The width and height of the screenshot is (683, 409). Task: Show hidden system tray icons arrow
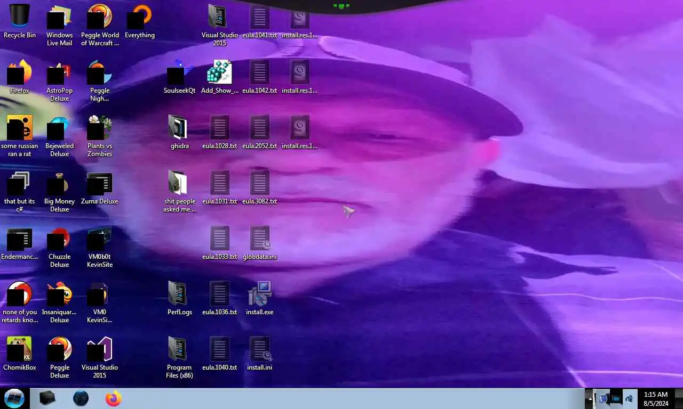[590, 398]
